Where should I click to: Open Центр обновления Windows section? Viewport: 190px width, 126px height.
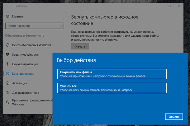pyautogui.click(x=31, y=45)
